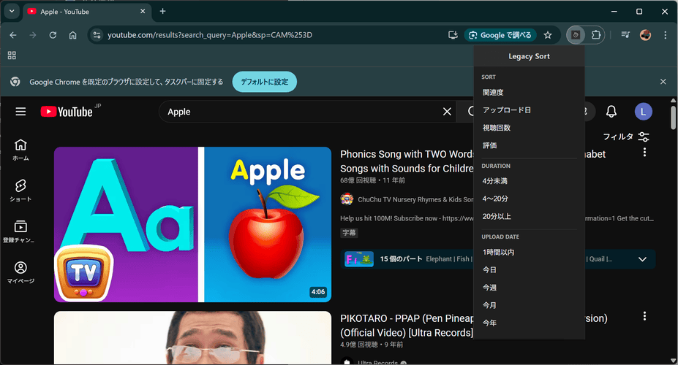678x365 pixels.
Task: Open the tab search dropdown arrow
Action: pos(12,11)
